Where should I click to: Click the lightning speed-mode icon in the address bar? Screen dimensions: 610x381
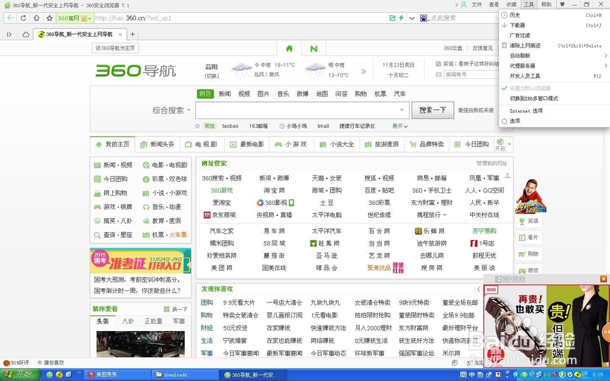401,18
